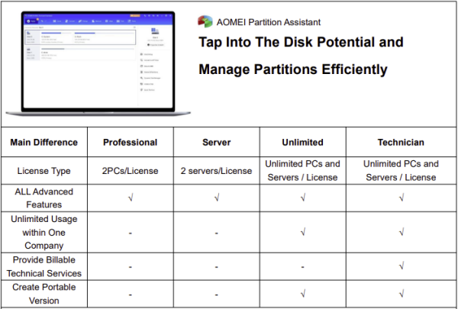Click the Unlimited checkmark for Create Portable Version

tap(303, 294)
